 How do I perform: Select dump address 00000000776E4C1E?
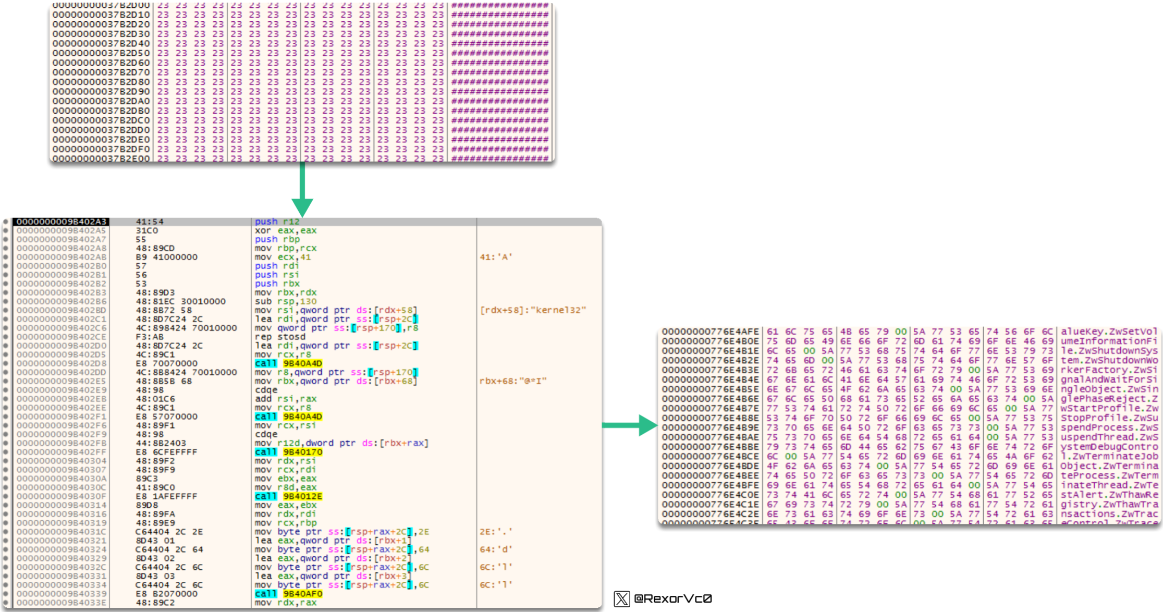[x=711, y=505]
